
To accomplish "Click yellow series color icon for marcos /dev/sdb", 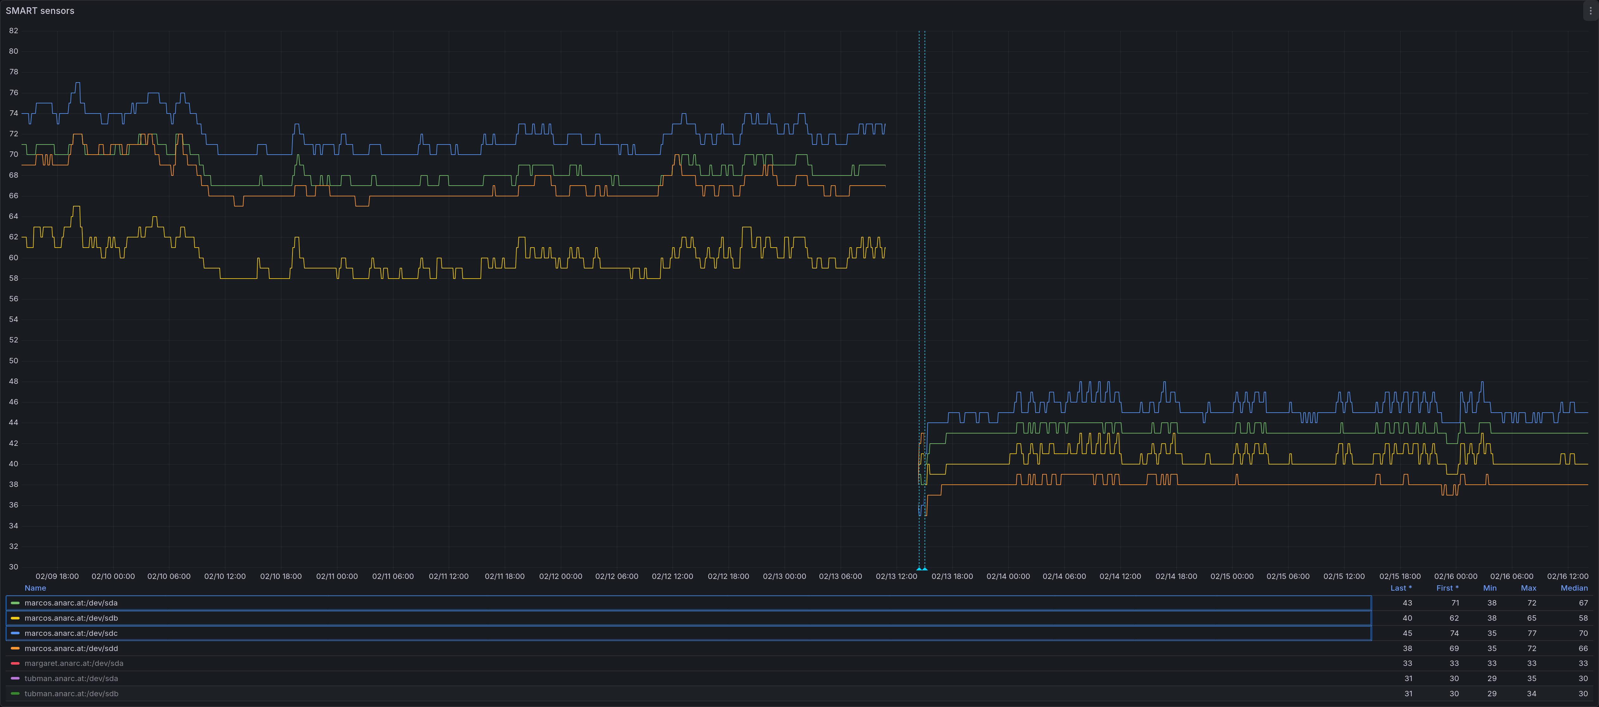I will coord(15,618).
